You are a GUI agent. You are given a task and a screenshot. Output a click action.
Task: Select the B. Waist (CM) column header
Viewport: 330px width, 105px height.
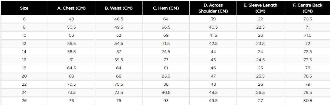[119, 8]
